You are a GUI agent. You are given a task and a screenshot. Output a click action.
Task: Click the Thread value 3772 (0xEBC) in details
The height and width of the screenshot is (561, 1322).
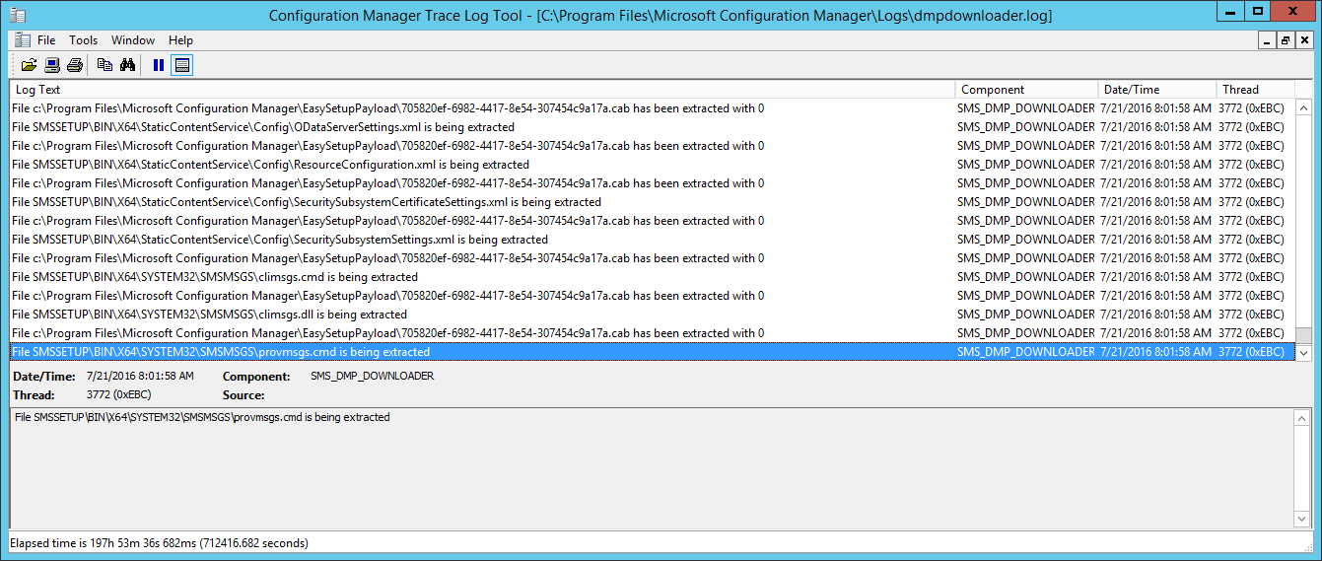(118, 395)
